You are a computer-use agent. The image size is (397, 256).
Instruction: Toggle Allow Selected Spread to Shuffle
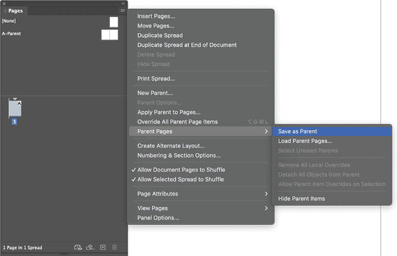pos(180,180)
